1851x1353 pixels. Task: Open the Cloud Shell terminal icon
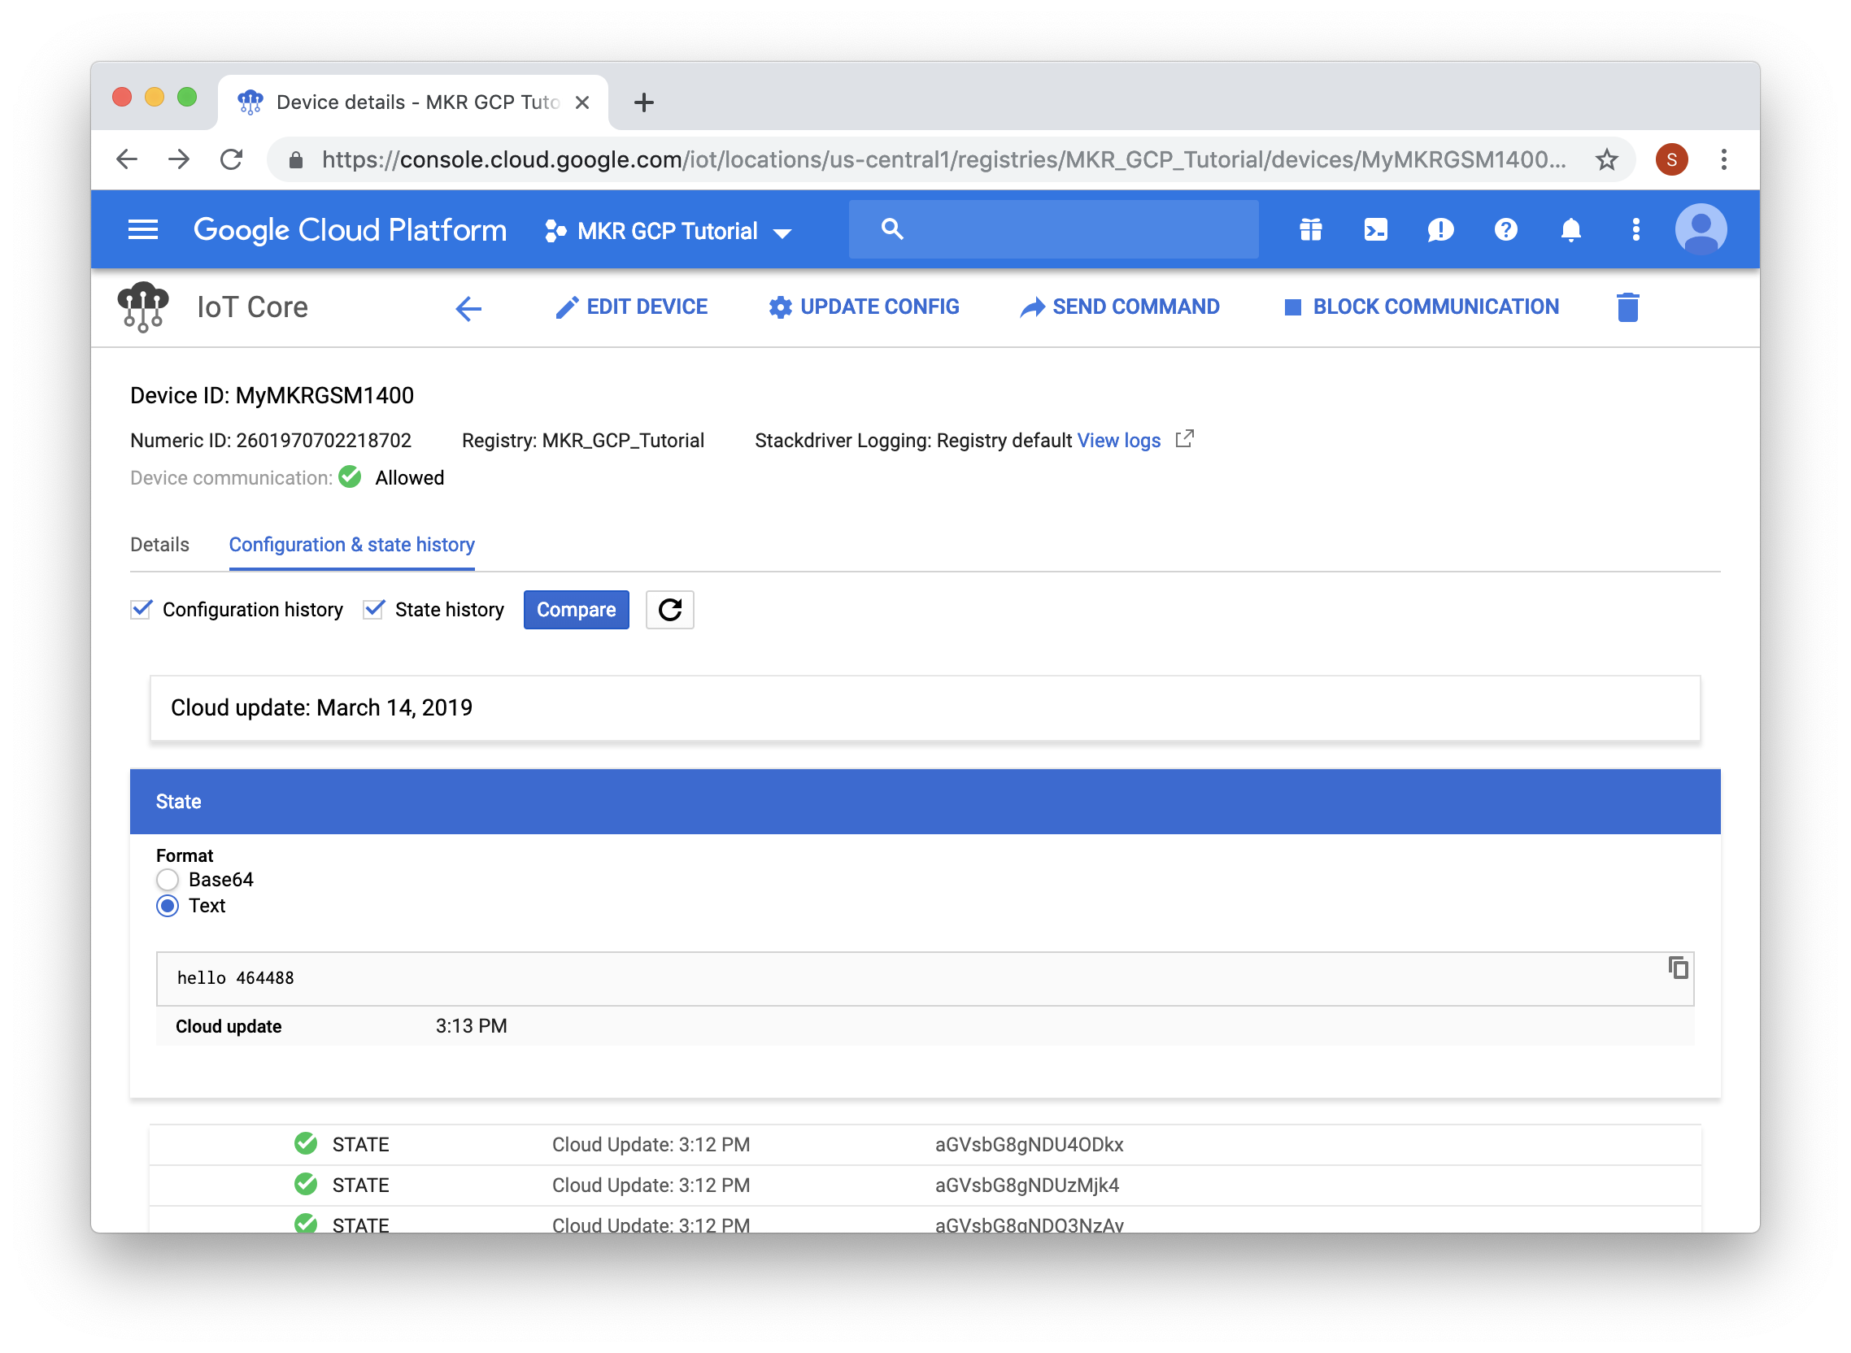[1376, 230]
